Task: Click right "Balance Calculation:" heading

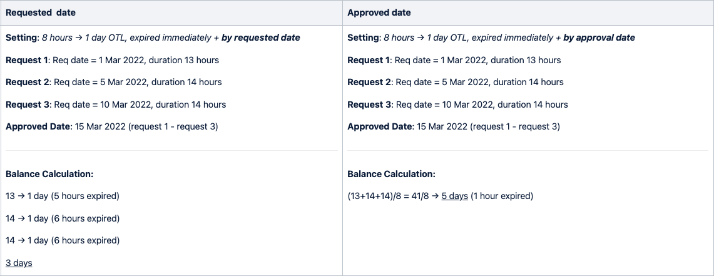Action: tap(391, 174)
